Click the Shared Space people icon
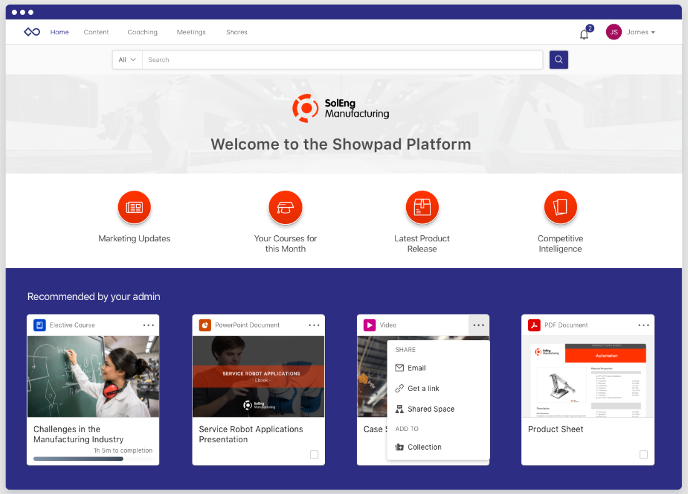Viewport: 688px width, 494px height. click(x=399, y=409)
